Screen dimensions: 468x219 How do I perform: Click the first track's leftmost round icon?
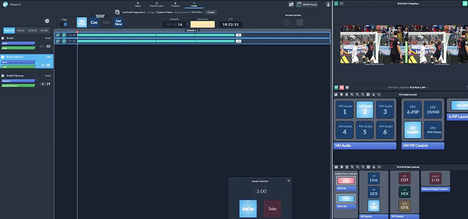[x=58, y=35]
